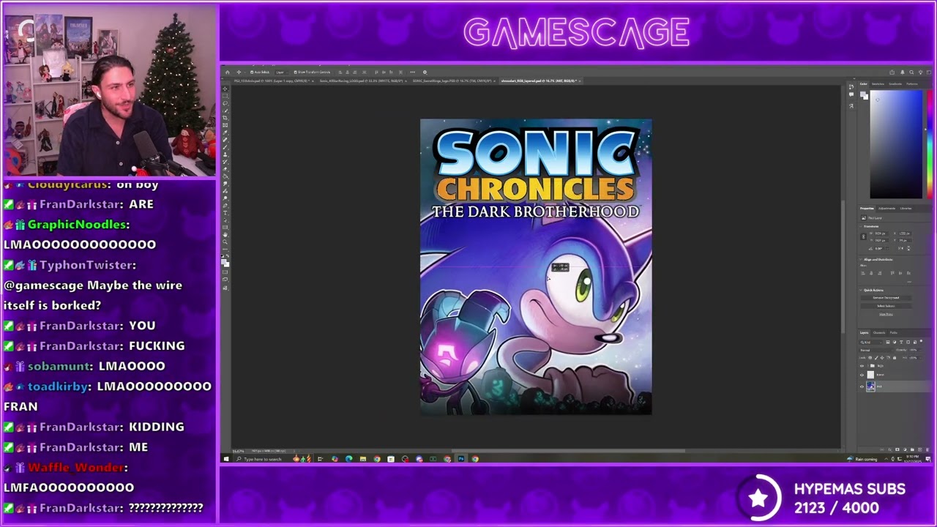Select the Move tool in the toolbar
937x527 pixels.
coord(225,89)
